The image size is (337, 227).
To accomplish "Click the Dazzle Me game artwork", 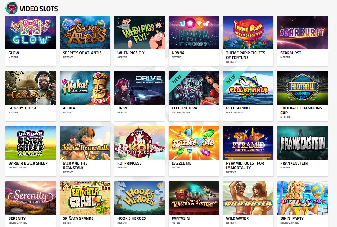I will [x=194, y=143].
